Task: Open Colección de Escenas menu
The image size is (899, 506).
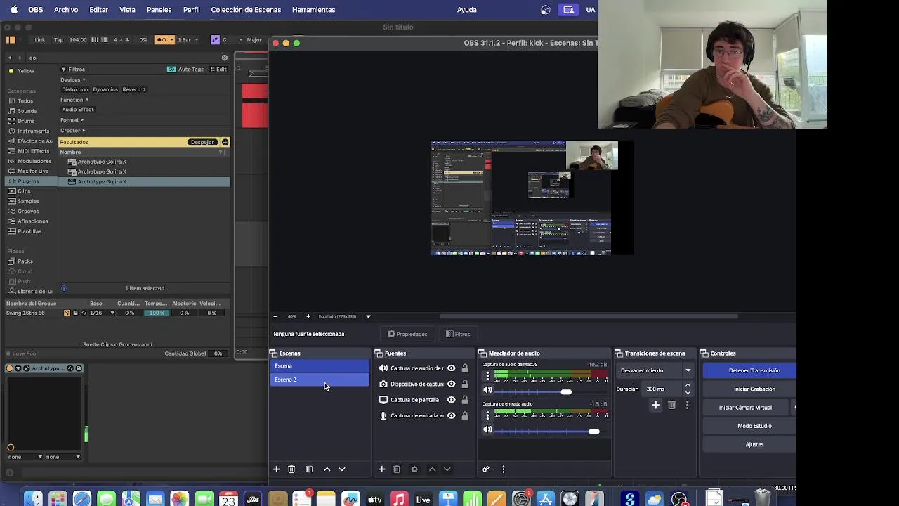Action: pos(246,10)
